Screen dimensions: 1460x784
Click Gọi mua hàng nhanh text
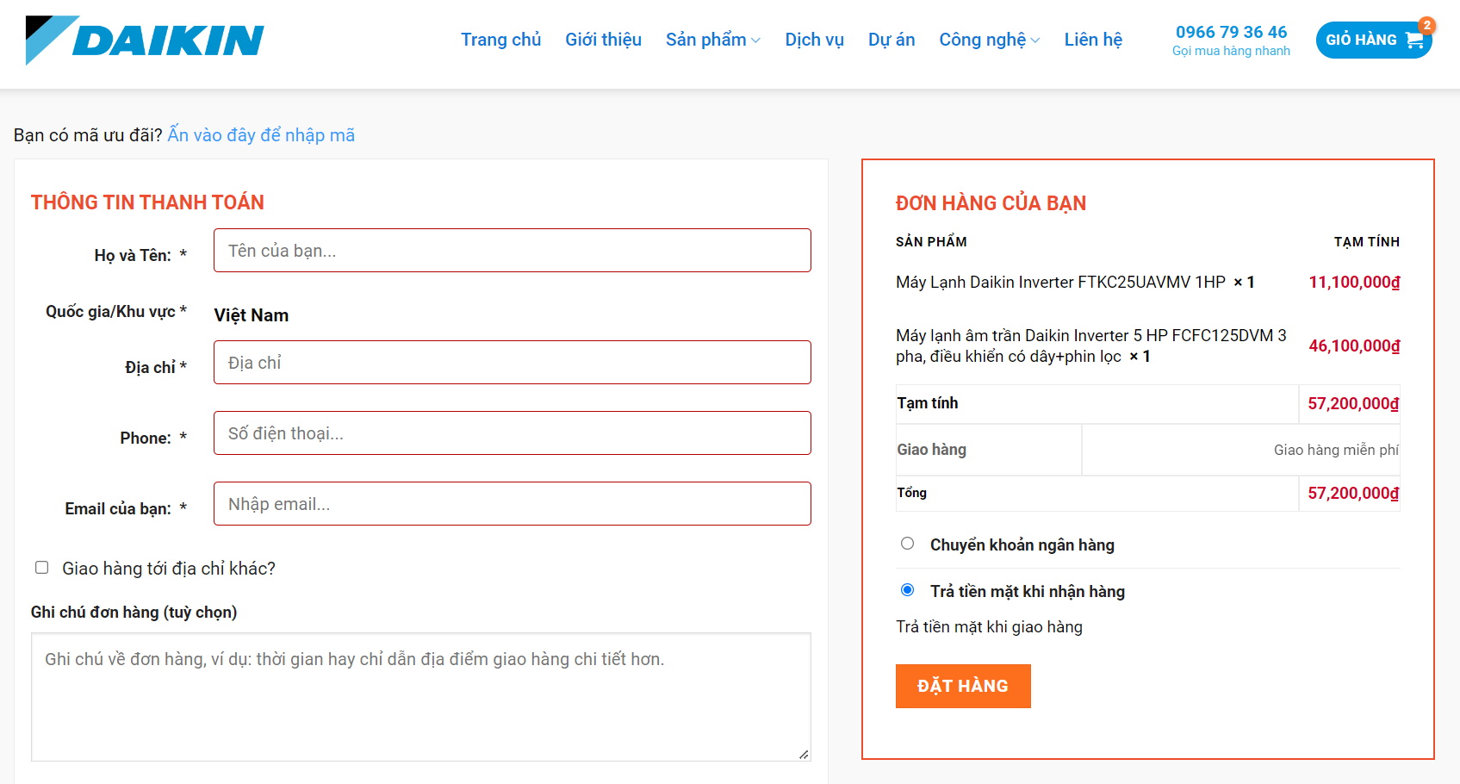click(x=1231, y=51)
